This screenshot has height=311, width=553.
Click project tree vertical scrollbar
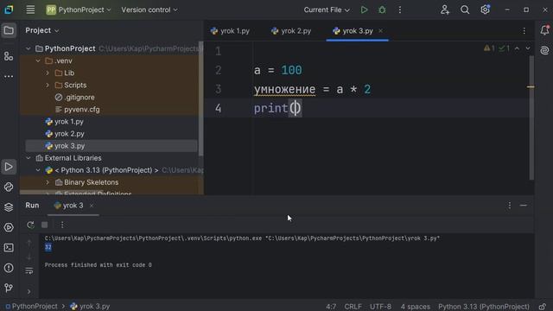pos(200,98)
